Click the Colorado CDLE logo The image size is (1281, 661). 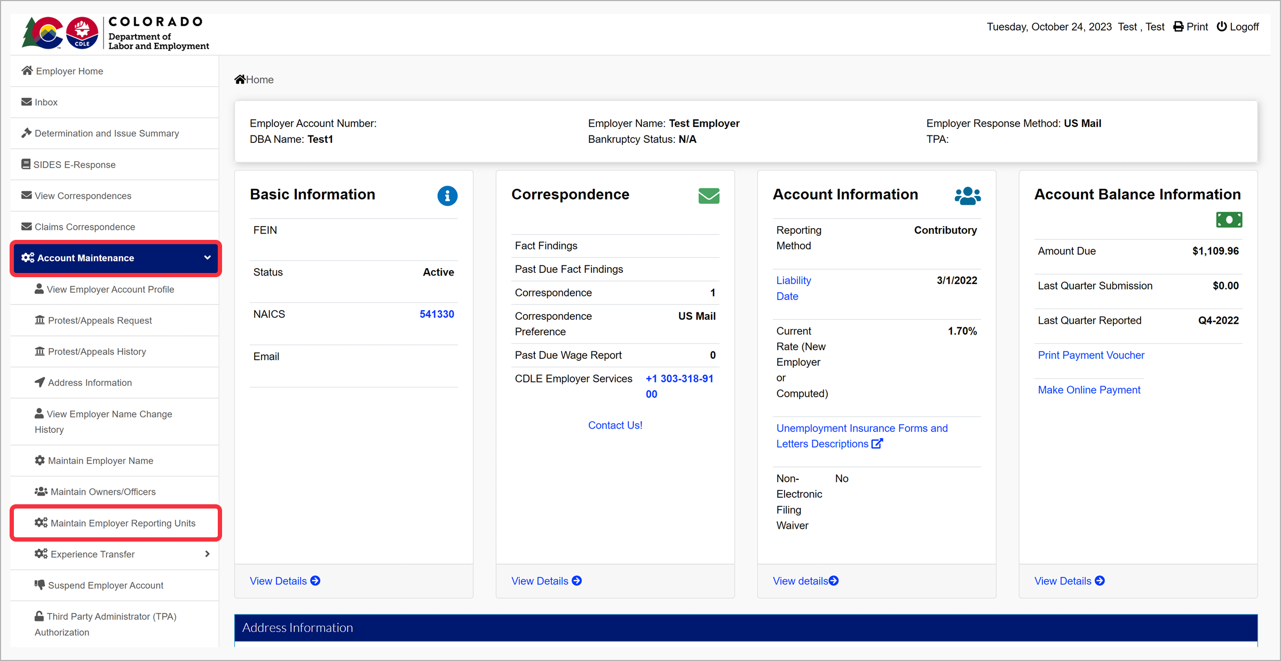[116, 33]
